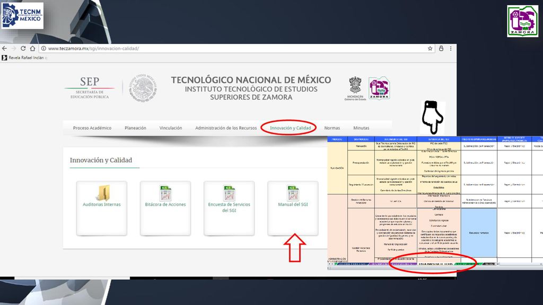The height and width of the screenshot is (305, 543).
Task: Open the browser home page icon
Action: pos(32,48)
